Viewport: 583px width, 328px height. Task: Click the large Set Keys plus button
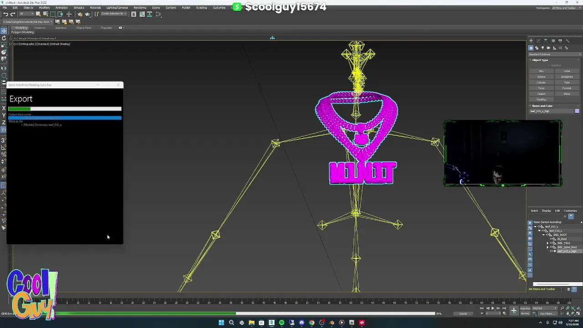[514, 311]
